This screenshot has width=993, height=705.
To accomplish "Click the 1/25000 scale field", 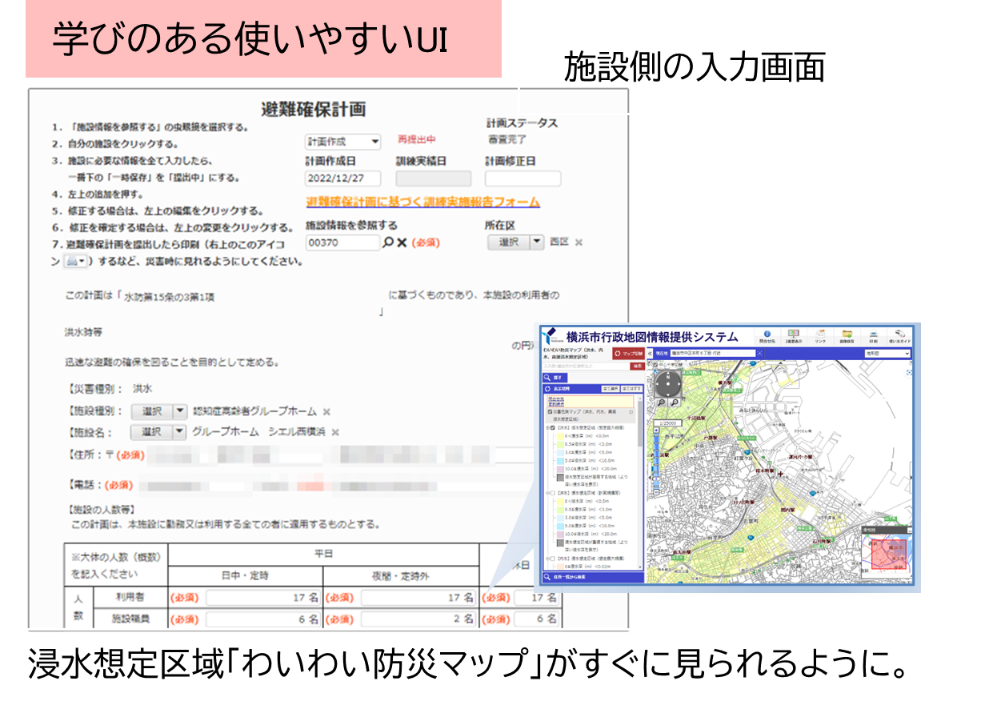I will click(668, 423).
